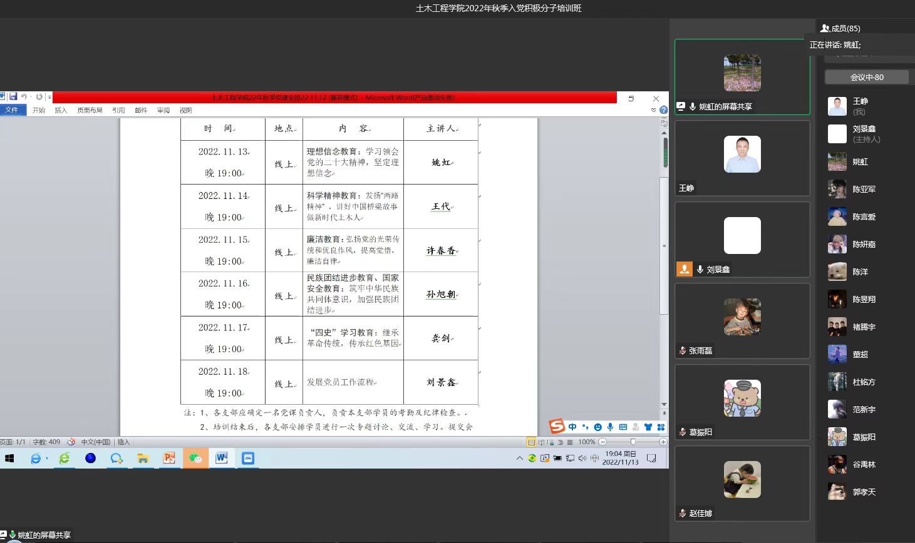
Task: Select member 陈亚军 in the member list
Action: coord(864,189)
